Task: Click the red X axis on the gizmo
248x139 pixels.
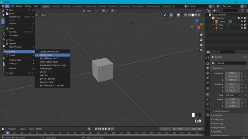Action: click(x=199, y=28)
